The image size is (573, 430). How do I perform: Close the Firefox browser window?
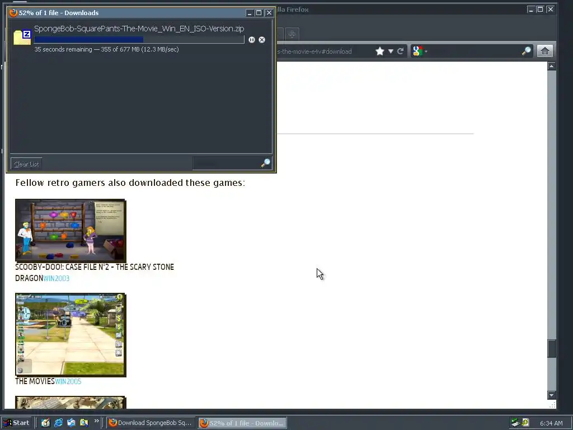pos(550,10)
